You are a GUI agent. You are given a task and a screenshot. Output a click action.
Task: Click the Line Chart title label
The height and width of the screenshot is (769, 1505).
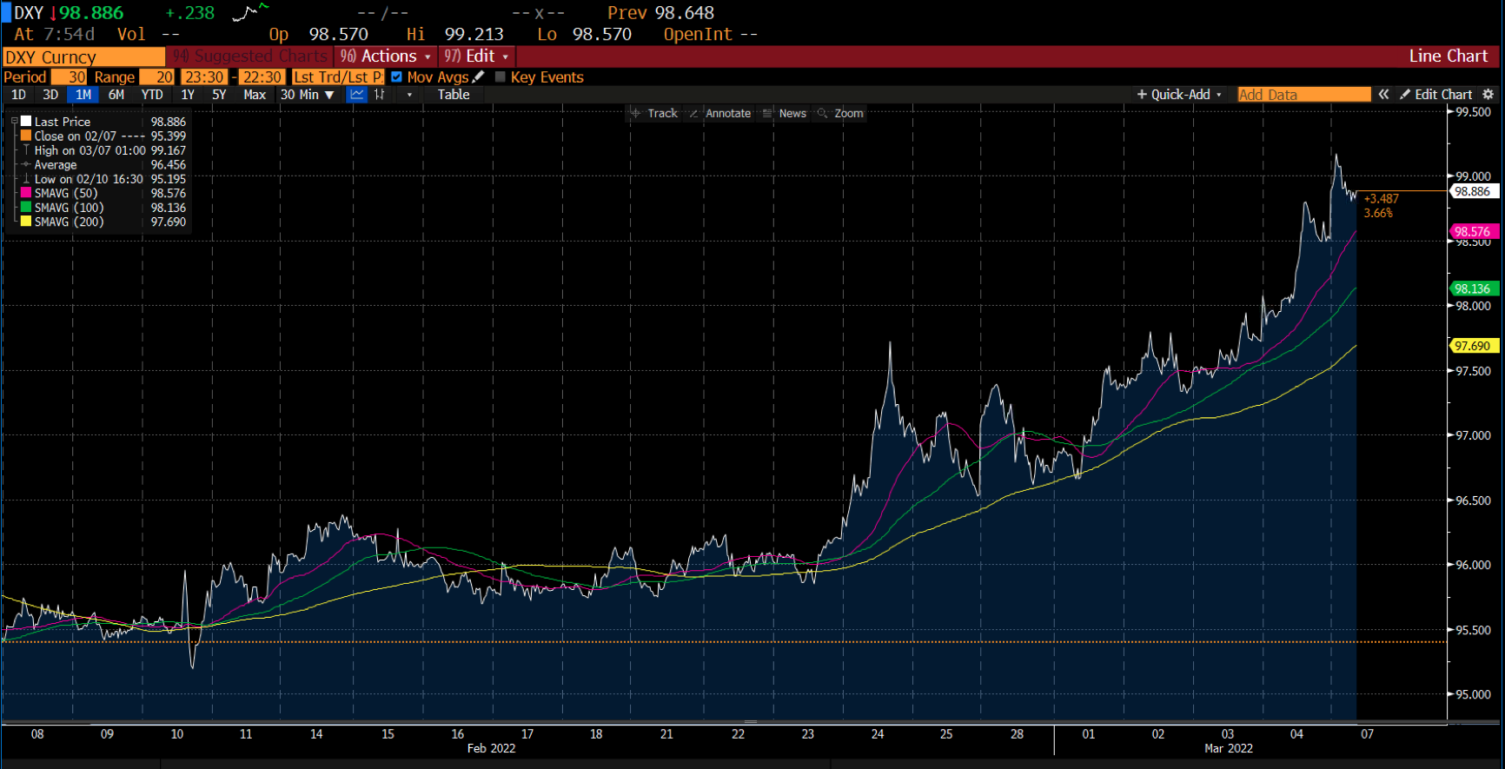coord(1449,56)
